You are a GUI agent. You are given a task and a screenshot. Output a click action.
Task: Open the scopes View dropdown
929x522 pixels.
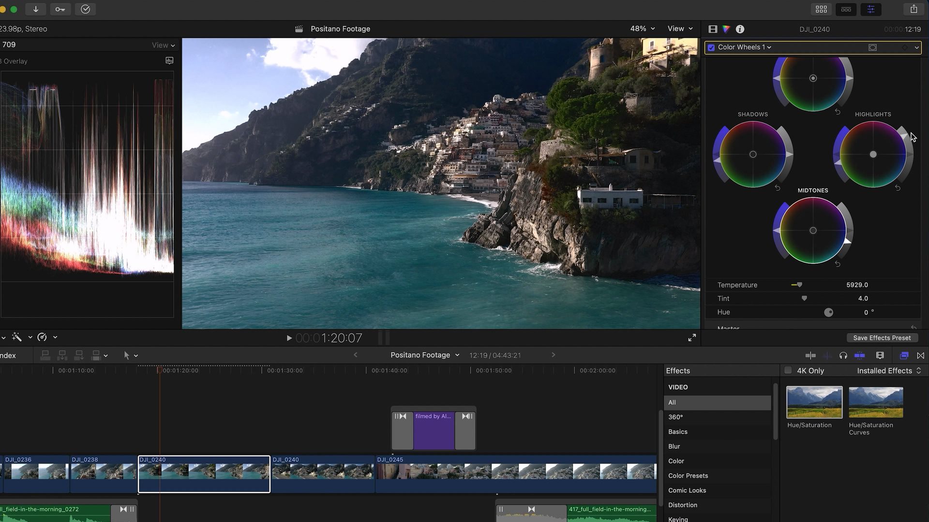coord(163,45)
